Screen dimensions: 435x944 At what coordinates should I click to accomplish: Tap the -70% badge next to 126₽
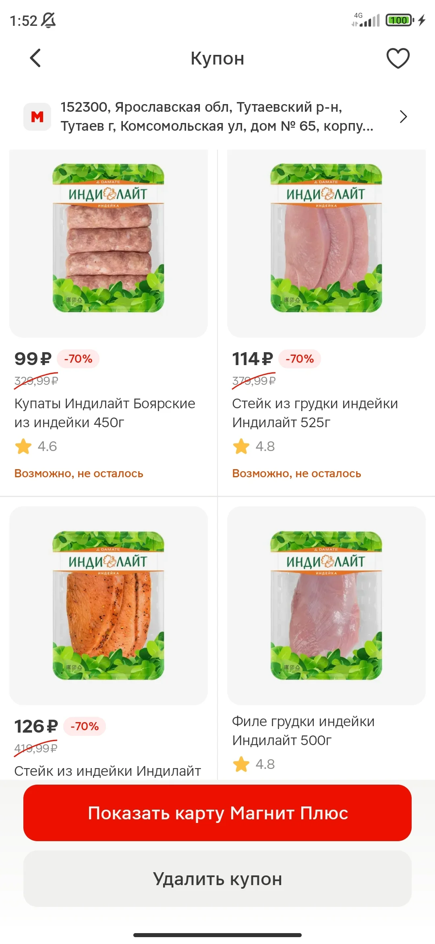(85, 726)
